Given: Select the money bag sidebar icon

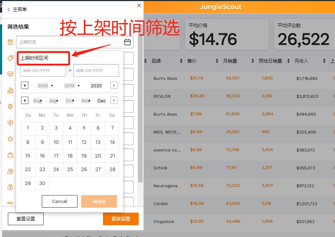Looking at the screenshot, I should 10,186.
